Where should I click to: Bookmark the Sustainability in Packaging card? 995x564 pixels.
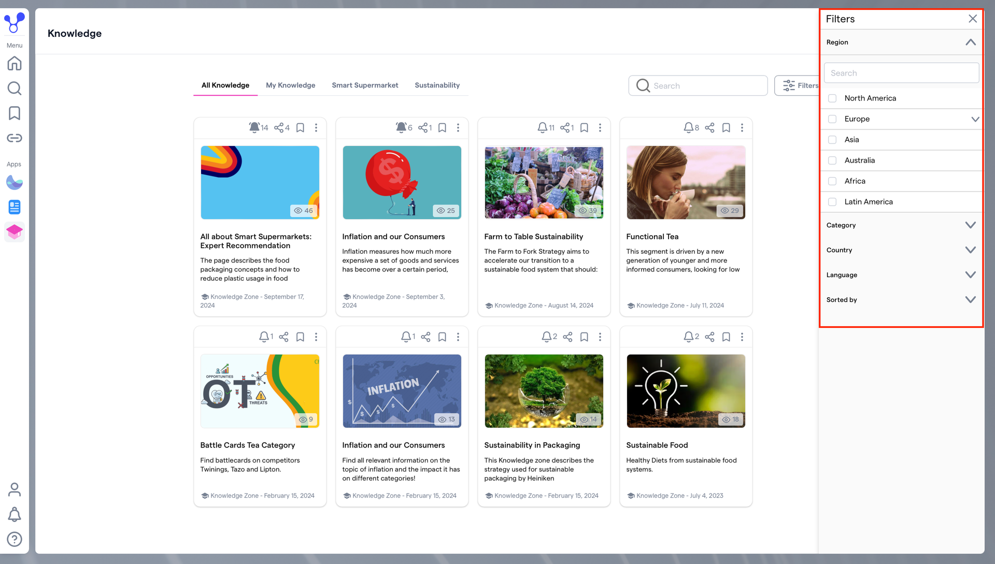click(584, 337)
